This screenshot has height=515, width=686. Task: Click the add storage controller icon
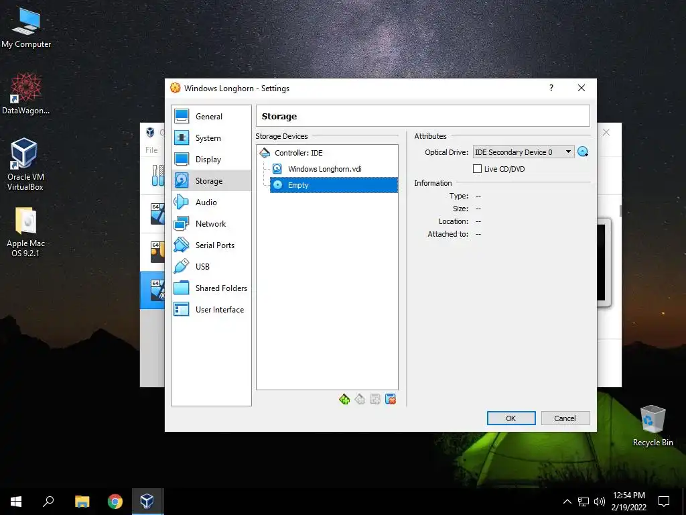click(x=344, y=399)
